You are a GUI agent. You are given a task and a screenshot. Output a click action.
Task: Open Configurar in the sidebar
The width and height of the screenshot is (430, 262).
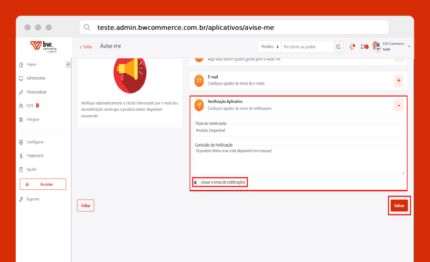click(x=35, y=142)
